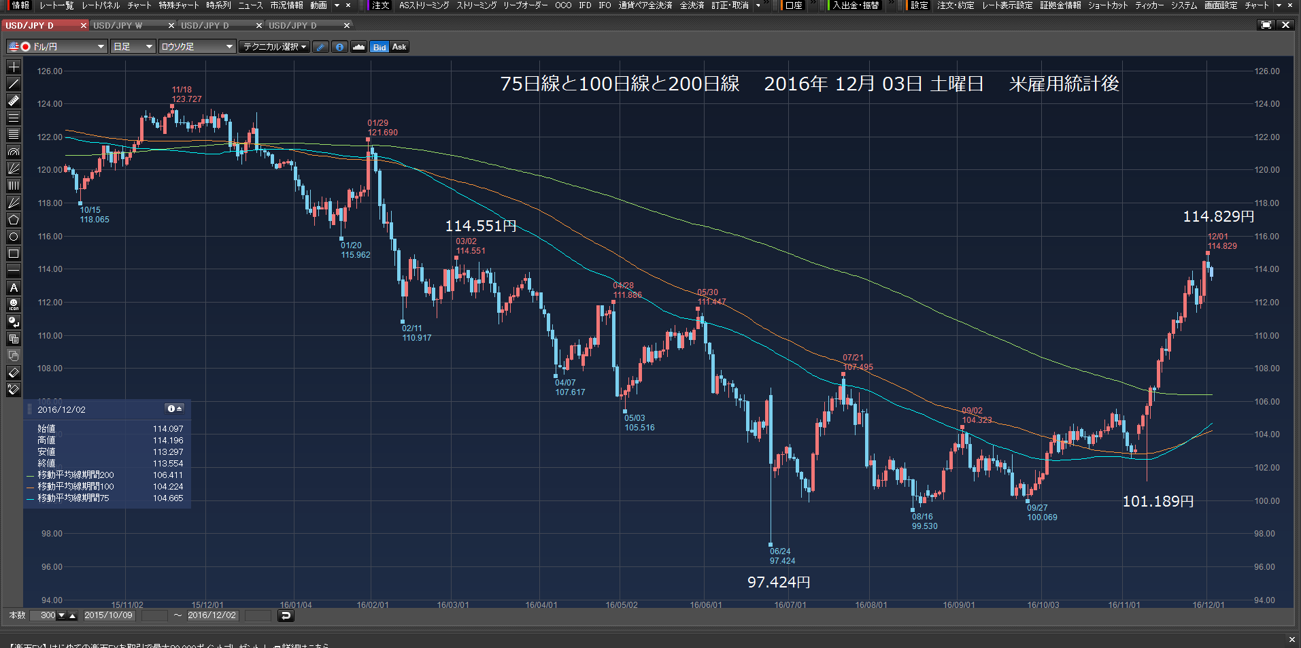This screenshot has width=1301, height=648.
Task: Click the mountain area chart icon
Action: [358, 47]
